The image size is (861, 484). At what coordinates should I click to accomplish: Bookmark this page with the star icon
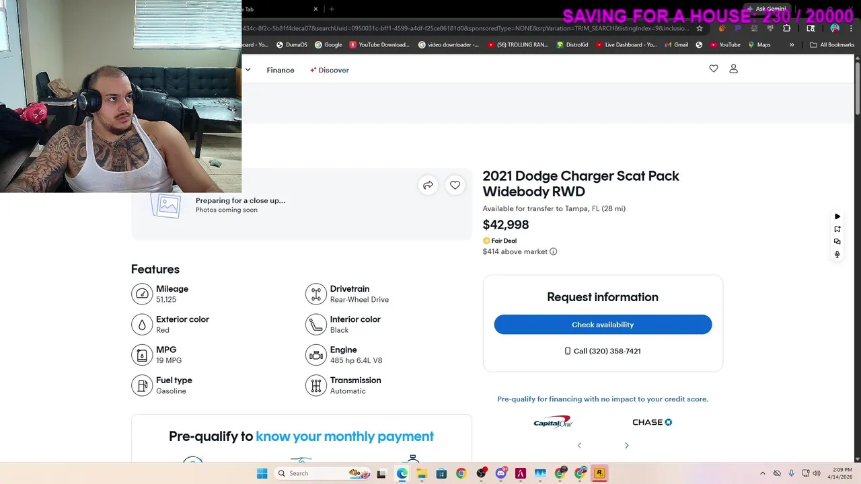pyautogui.click(x=700, y=28)
